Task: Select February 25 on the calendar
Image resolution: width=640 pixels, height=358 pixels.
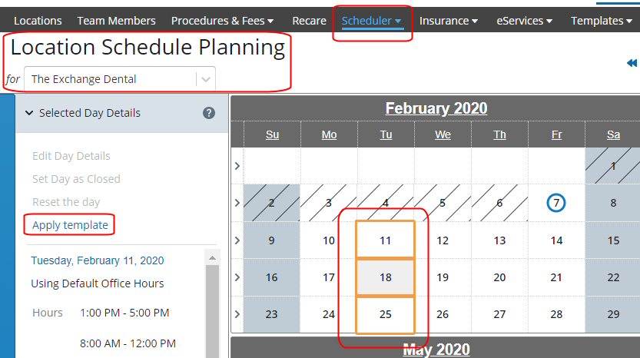Action: pyautogui.click(x=386, y=314)
